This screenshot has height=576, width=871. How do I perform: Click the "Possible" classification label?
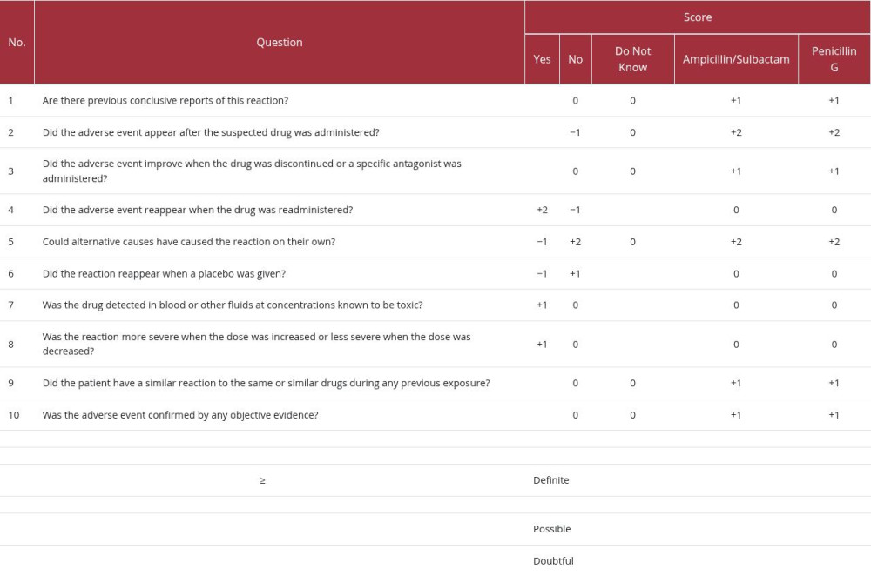click(552, 529)
